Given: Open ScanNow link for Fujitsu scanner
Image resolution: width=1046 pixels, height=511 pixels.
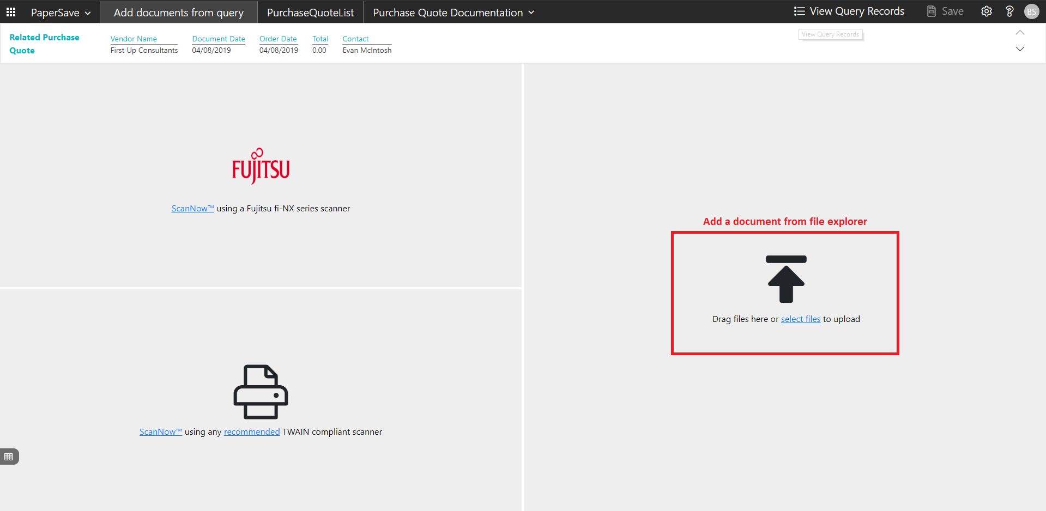Looking at the screenshot, I should (x=192, y=209).
